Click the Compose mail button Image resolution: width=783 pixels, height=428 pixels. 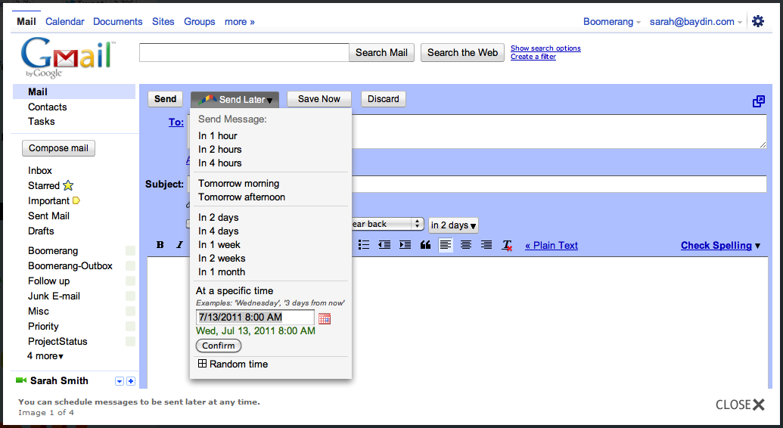58,147
